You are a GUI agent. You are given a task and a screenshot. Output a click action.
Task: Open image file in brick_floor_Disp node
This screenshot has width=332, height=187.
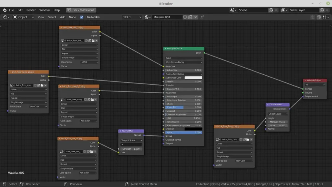point(248,140)
